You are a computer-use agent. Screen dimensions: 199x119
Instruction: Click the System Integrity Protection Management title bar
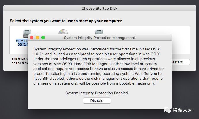tap(99, 38)
